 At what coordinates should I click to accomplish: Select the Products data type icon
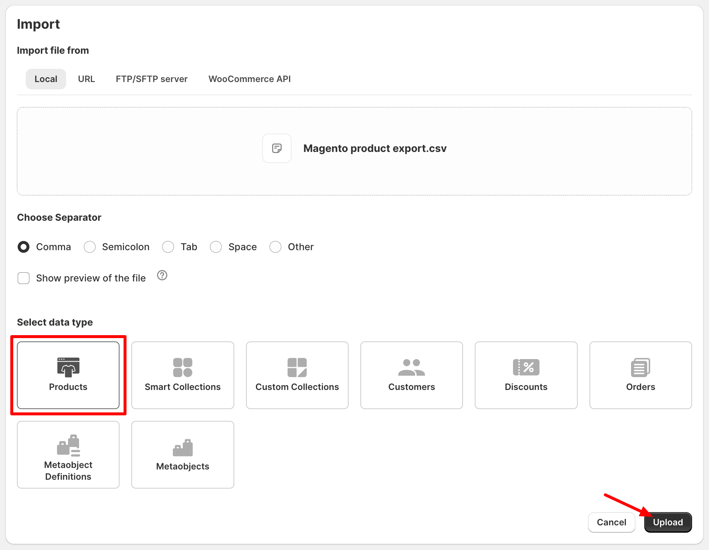point(68,375)
